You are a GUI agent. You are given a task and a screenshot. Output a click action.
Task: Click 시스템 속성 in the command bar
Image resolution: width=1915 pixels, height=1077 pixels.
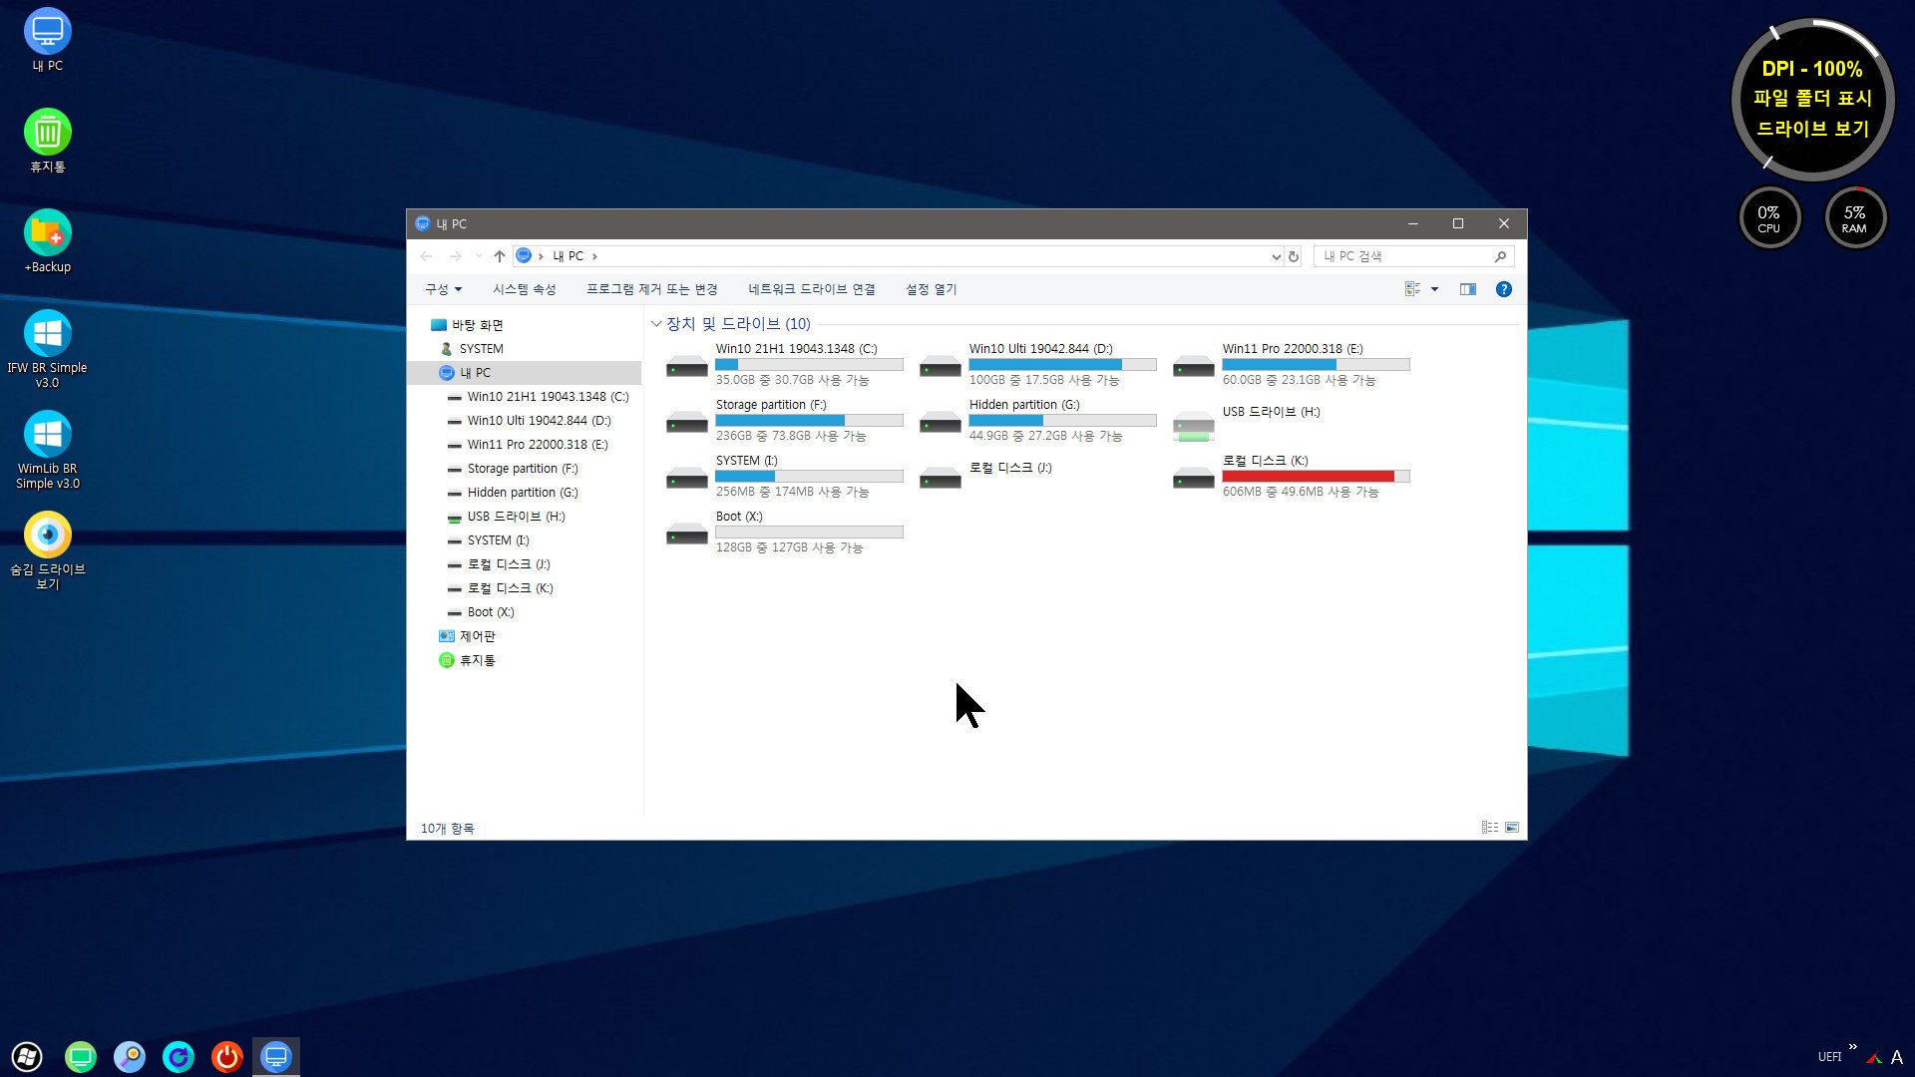524,289
